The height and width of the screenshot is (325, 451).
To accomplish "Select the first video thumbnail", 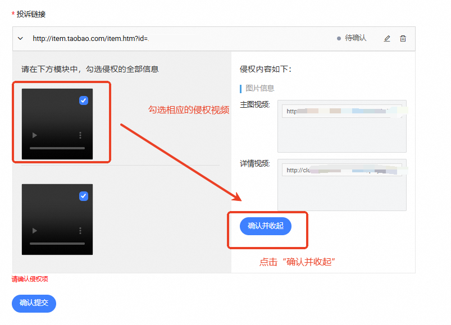I will (57, 124).
